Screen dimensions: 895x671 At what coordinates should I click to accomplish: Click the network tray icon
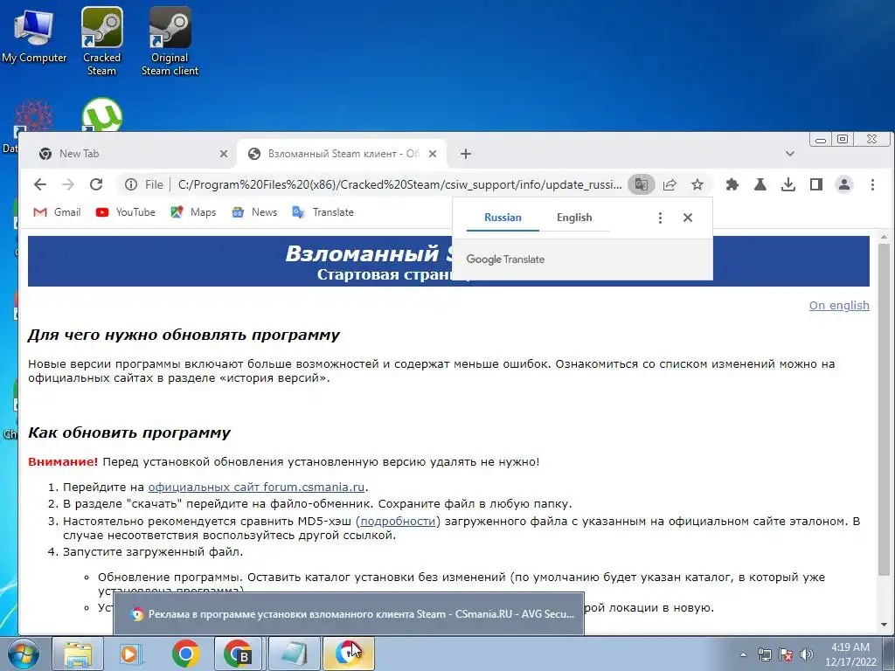[764, 654]
